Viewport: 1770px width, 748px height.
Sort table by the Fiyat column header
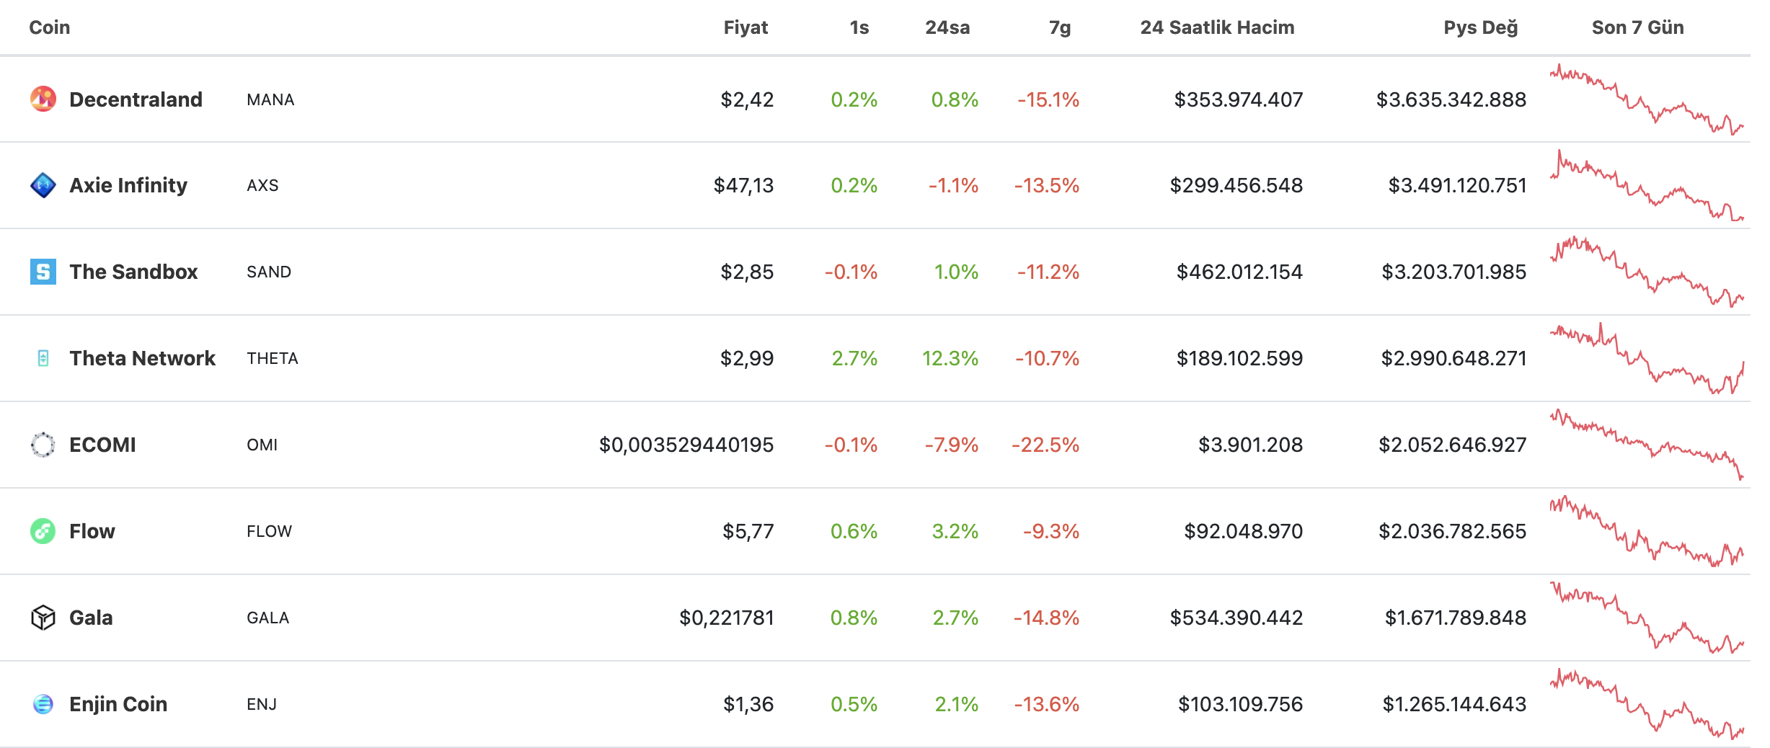coord(745,27)
